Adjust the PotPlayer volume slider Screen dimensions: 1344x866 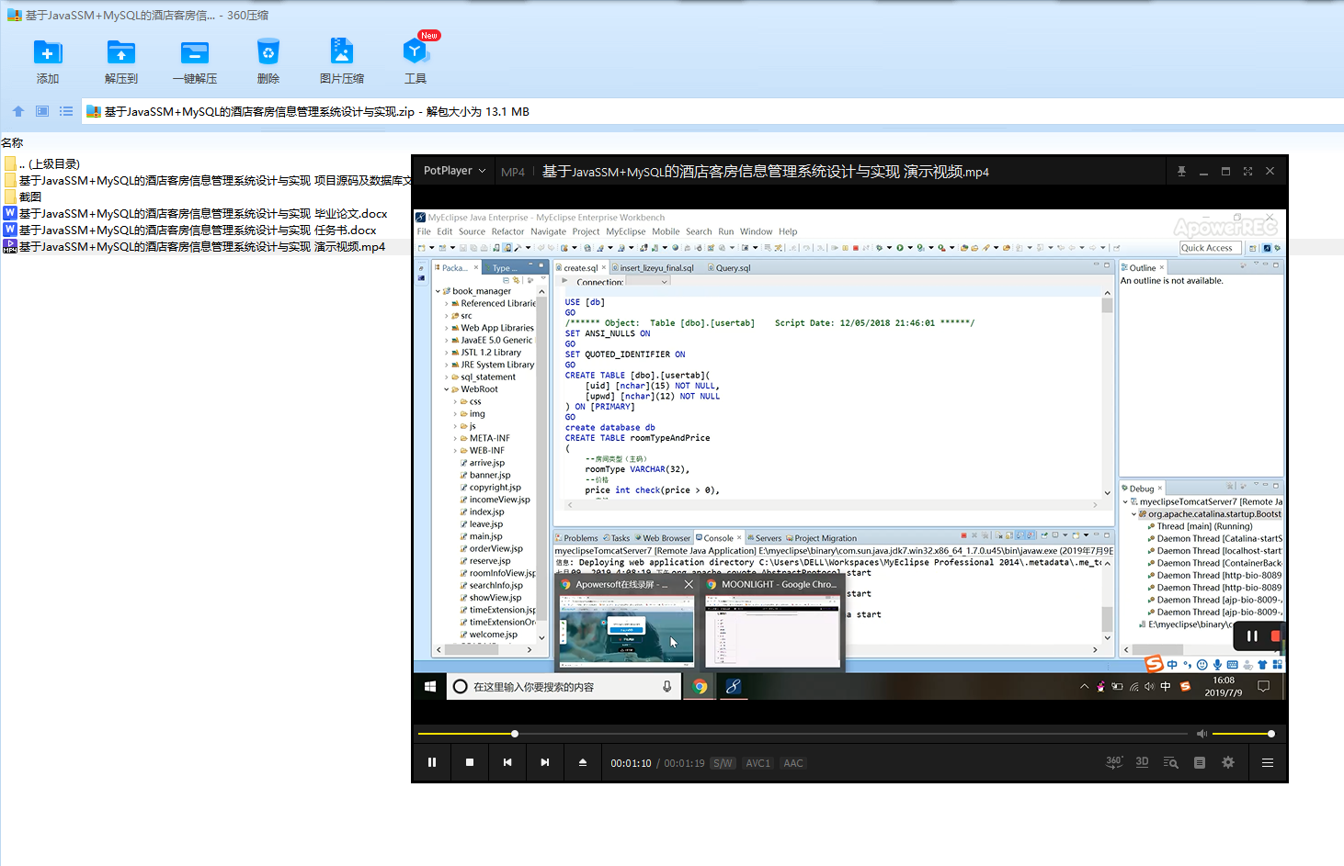pyautogui.click(x=1243, y=734)
